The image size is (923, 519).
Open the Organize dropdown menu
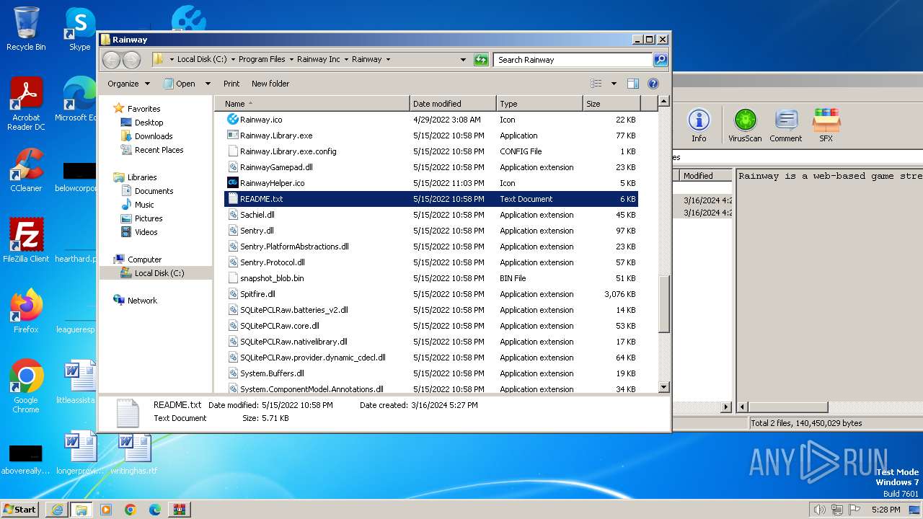[128, 84]
